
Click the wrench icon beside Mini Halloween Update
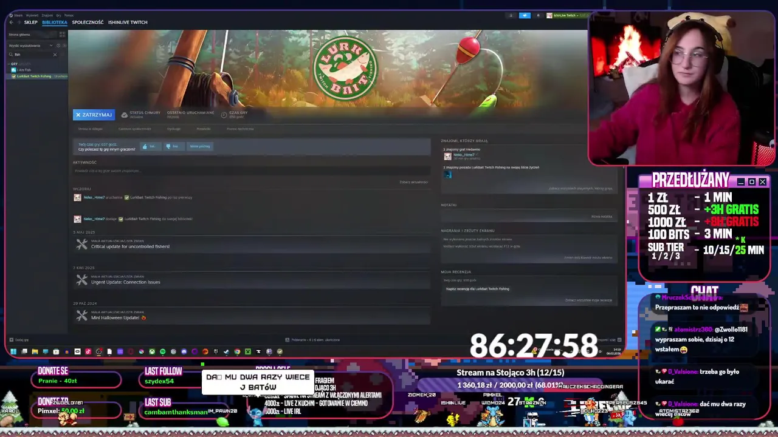pyautogui.click(x=82, y=316)
